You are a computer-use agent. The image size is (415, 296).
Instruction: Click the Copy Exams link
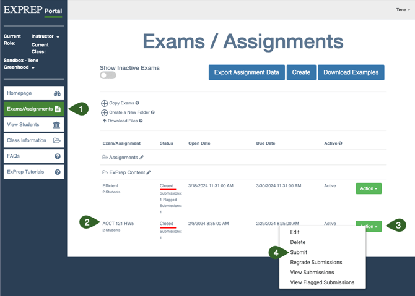point(121,103)
